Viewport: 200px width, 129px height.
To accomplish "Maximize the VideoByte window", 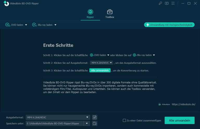I will click(189, 3).
